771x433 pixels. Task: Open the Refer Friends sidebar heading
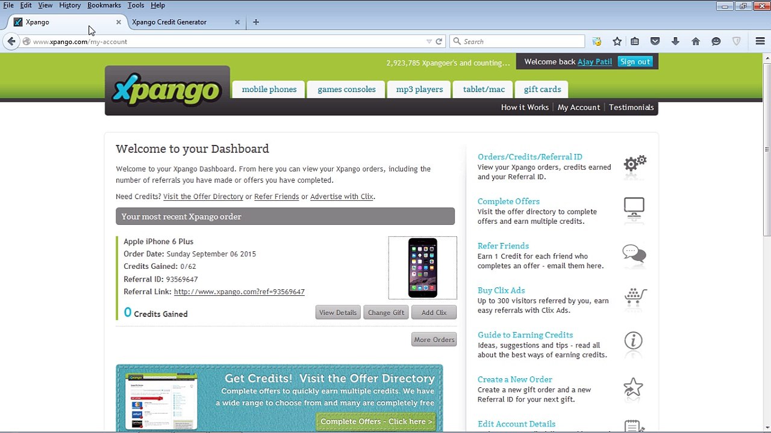pyautogui.click(x=503, y=246)
